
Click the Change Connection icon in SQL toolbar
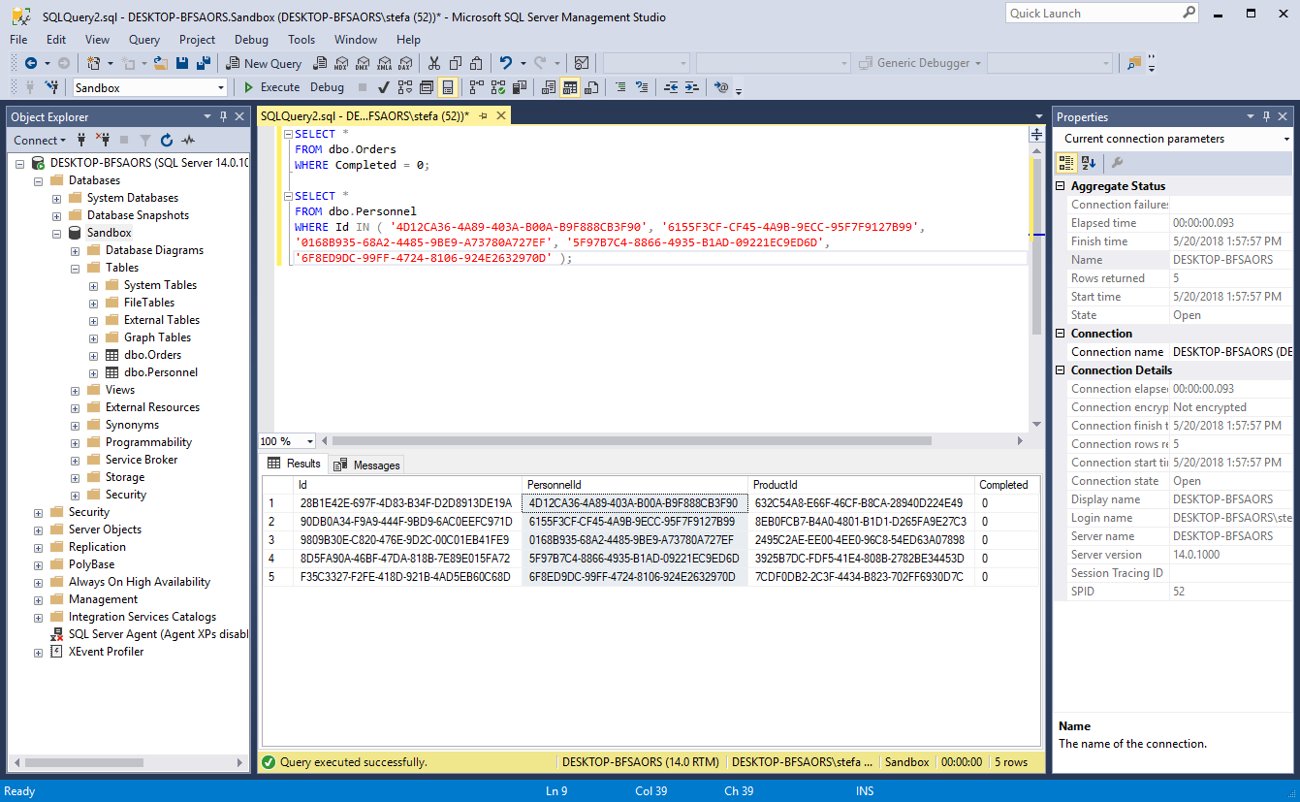[51, 87]
